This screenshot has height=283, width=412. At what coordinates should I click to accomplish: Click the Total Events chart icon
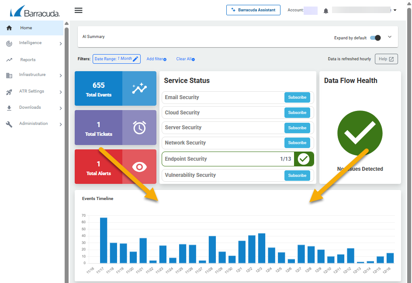139,89
